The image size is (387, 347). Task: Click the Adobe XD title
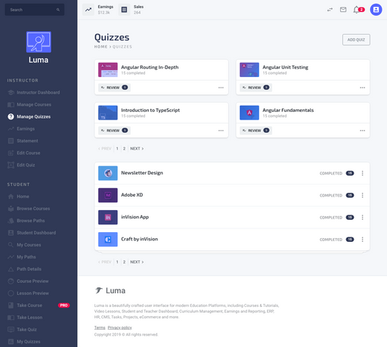coord(132,195)
